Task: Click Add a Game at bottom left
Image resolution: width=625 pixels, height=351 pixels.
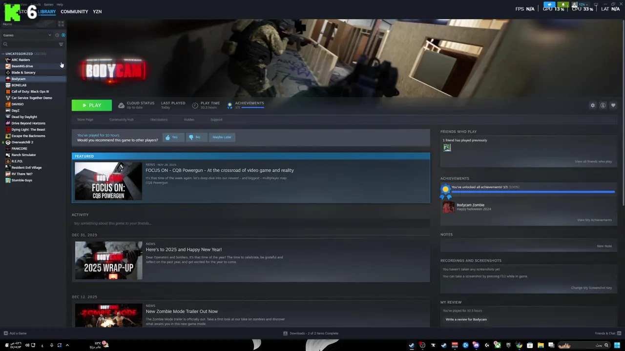Action: [x=15, y=333]
